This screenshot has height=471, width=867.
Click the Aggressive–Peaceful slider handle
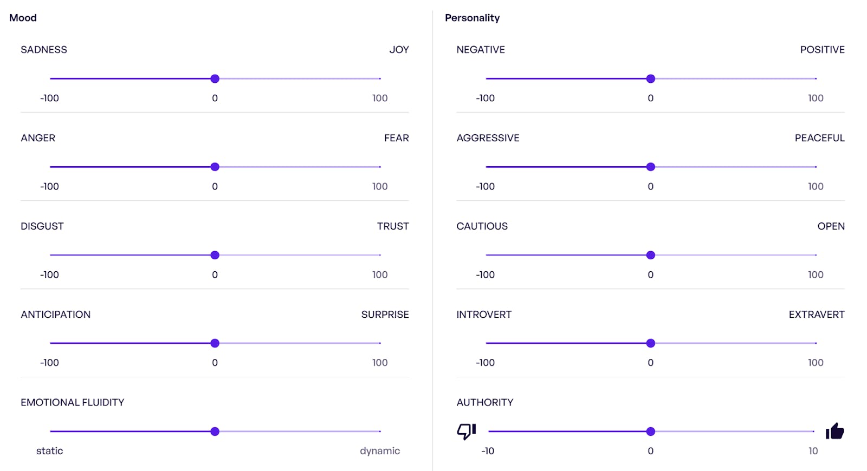(651, 167)
